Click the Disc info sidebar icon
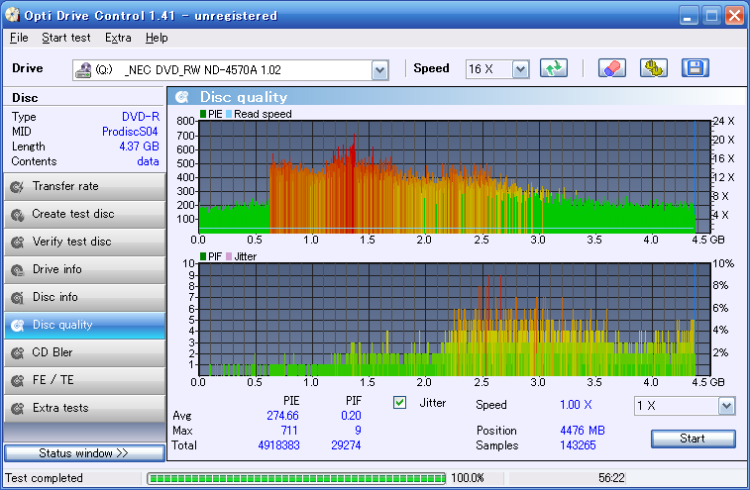This screenshot has height=490, width=750. 17,297
